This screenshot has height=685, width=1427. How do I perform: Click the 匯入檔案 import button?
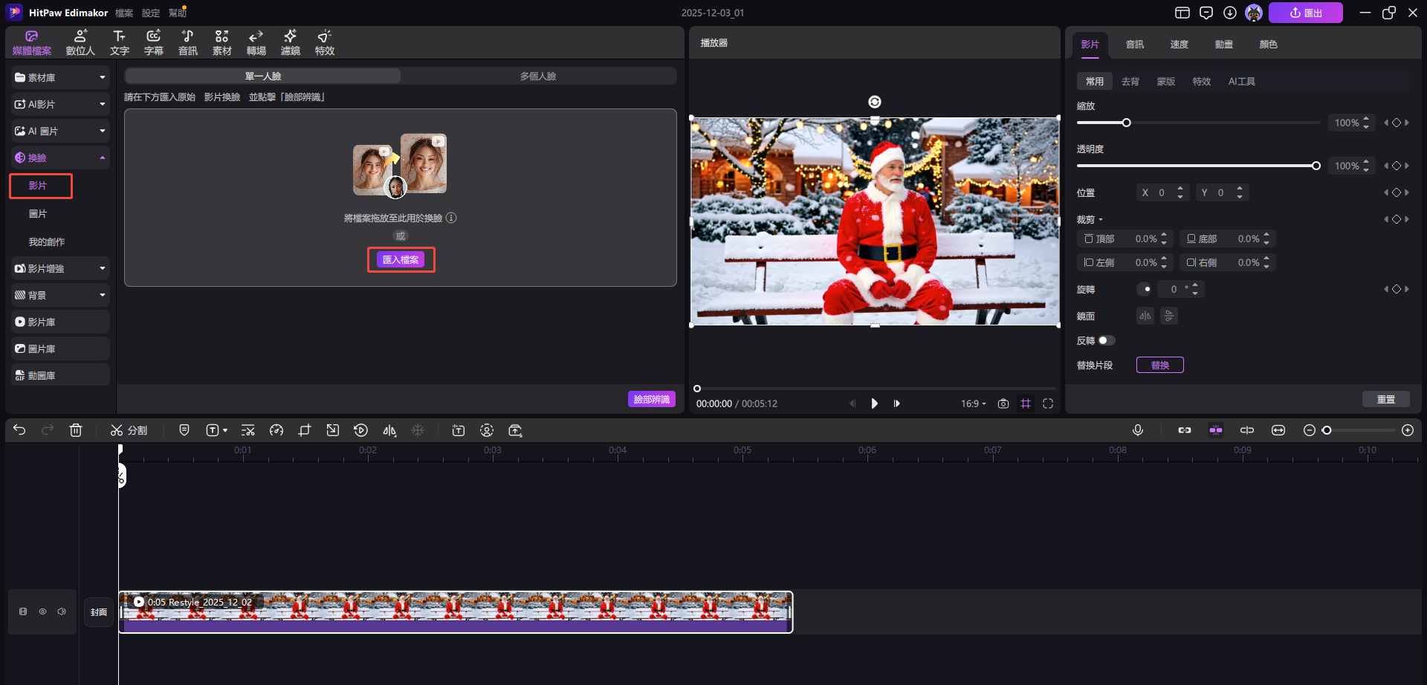(x=401, y=259)
